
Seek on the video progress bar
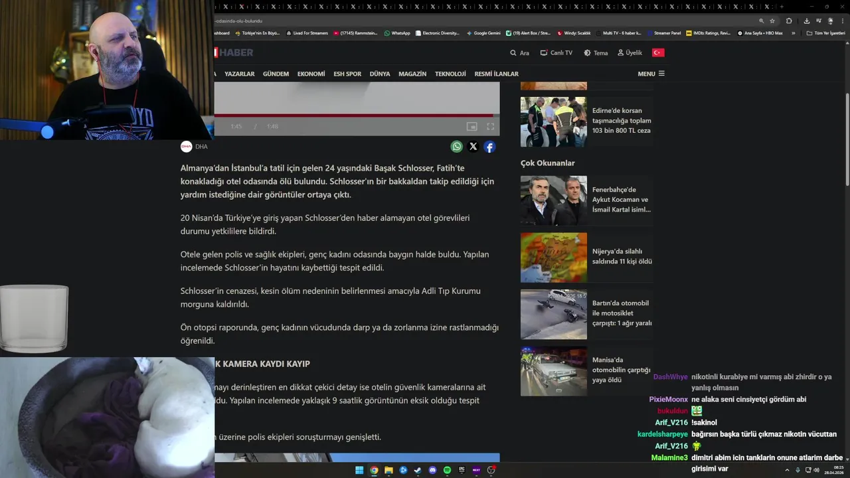pos(356,116)
